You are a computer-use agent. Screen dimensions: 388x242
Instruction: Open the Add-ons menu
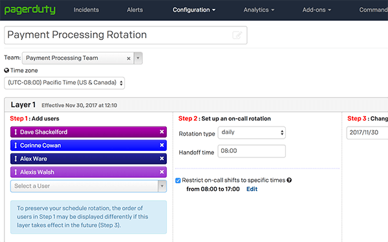pyautogui.click(x=316, y=10)
